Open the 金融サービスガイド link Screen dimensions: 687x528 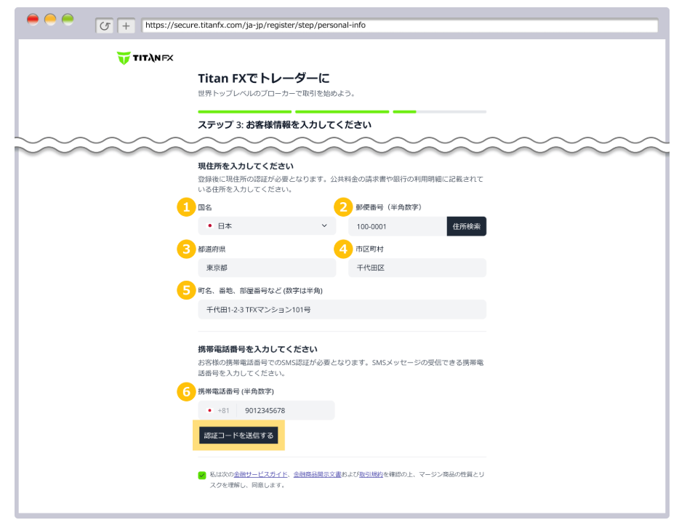coord(261,474)
